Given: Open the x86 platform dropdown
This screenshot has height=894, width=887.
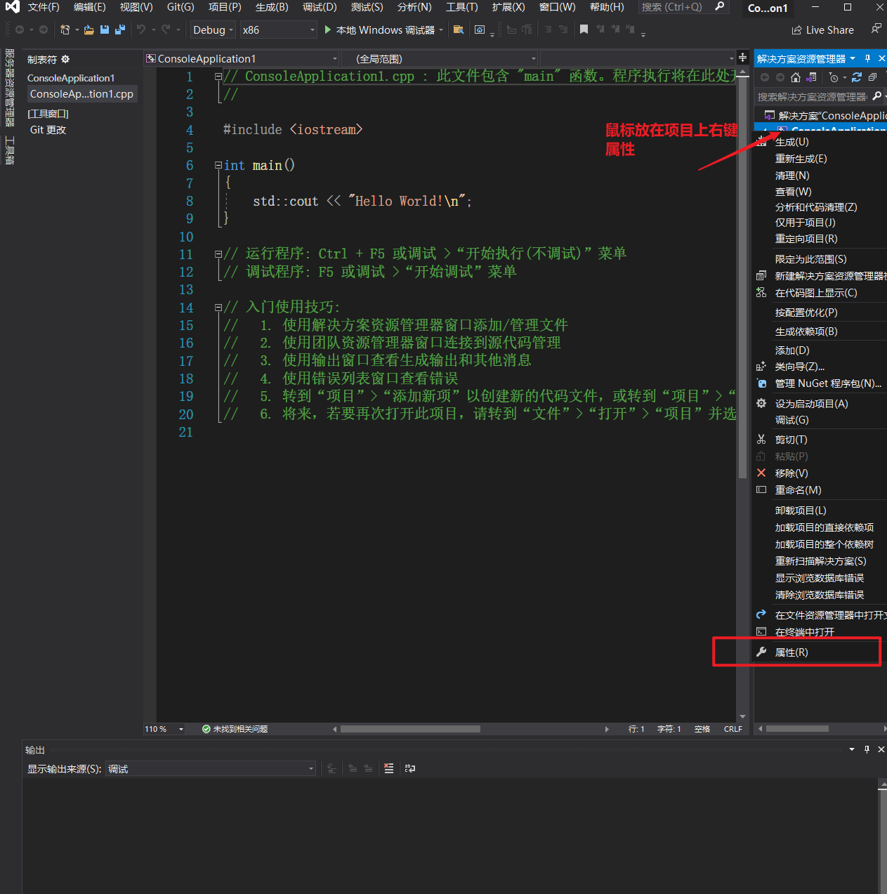Looking at the screenshot, I should (x=279, y=29).
